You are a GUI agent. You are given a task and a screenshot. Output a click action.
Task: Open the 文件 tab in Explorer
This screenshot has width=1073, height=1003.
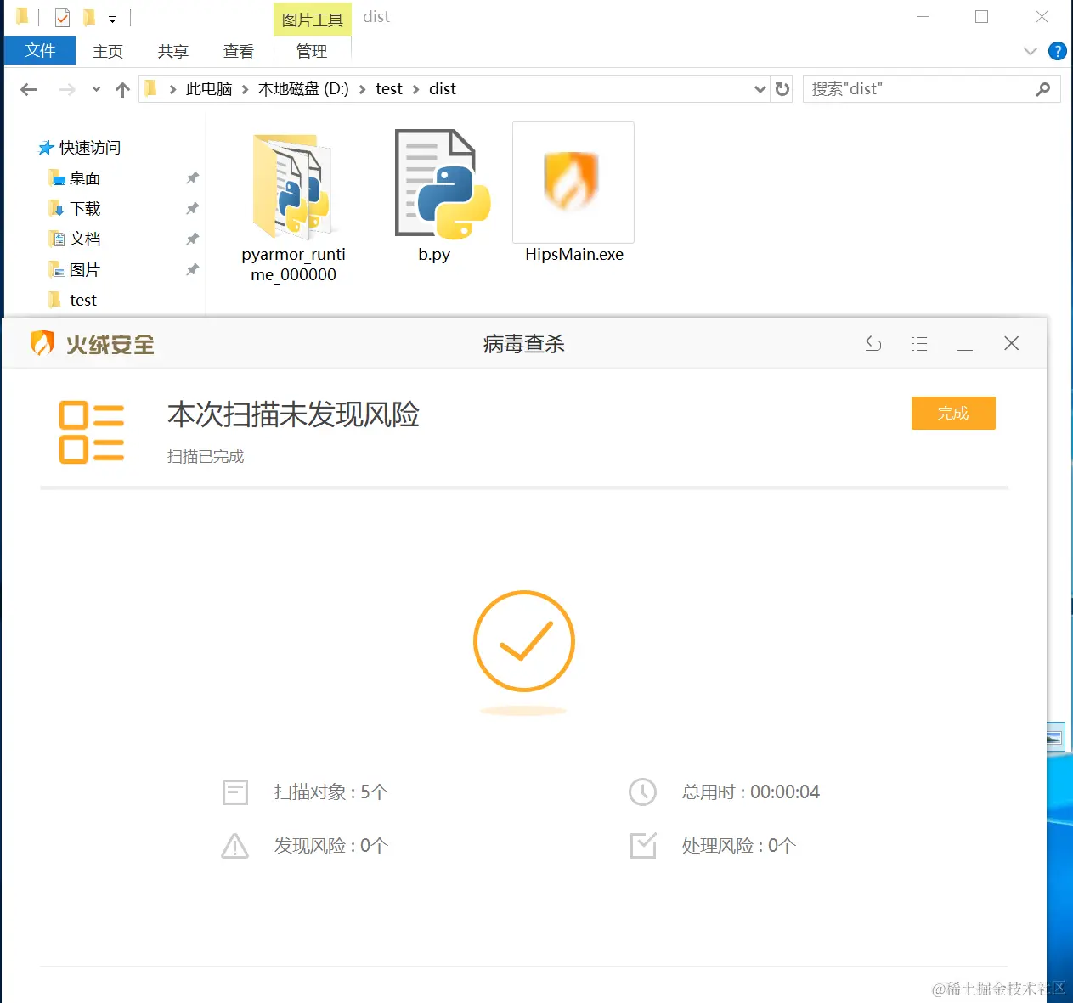40,51
